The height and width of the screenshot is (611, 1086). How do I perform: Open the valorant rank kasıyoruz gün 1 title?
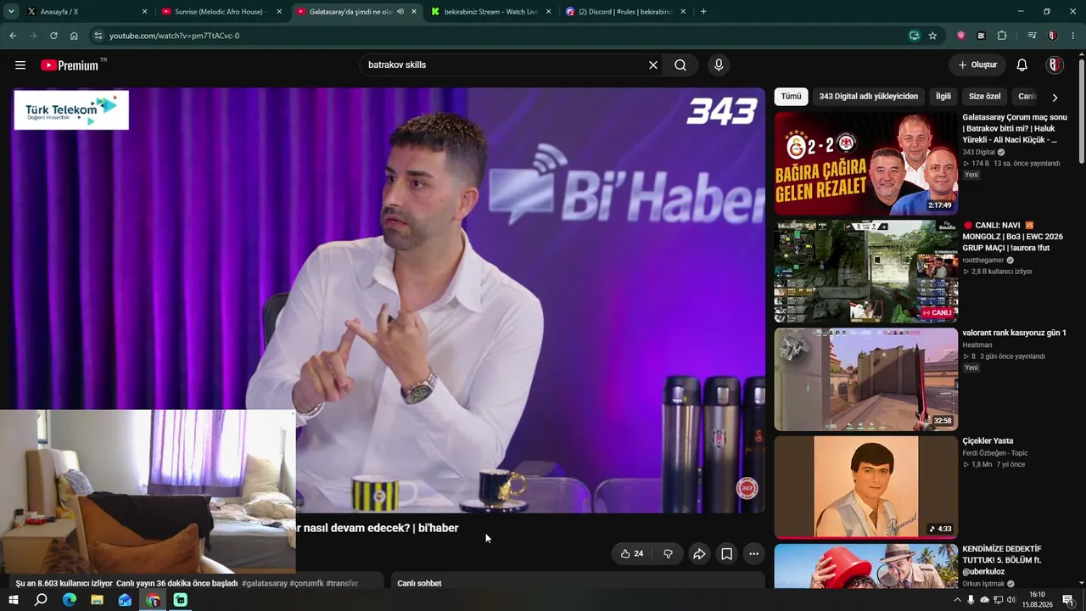1014,334
